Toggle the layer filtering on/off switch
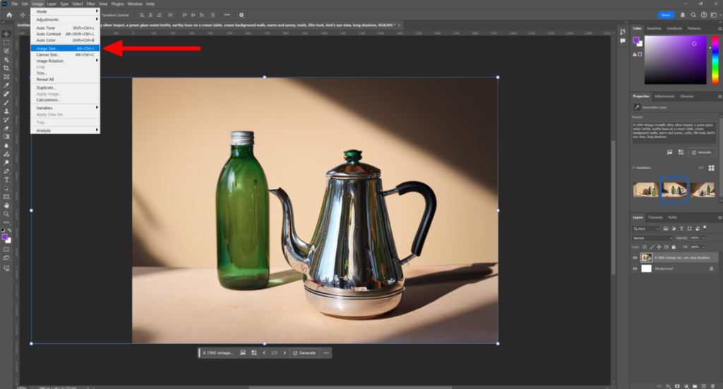 705,228
